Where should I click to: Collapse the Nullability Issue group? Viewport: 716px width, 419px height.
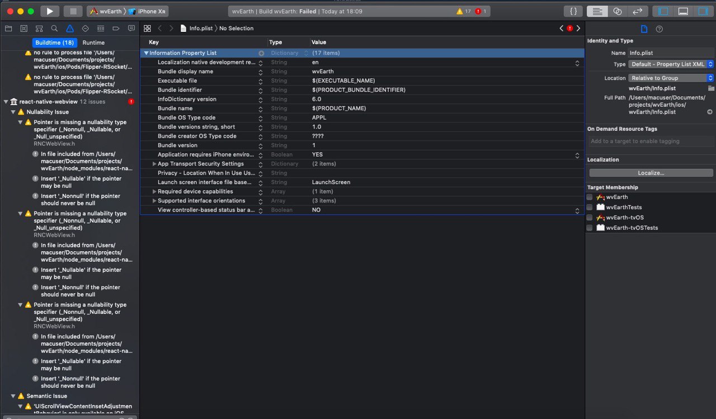click(x=13, y=112)
